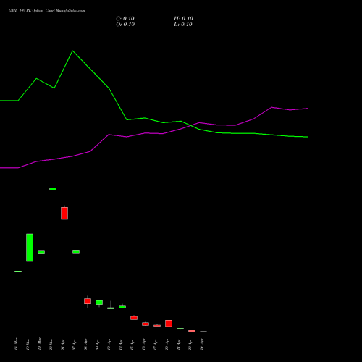Click the low value L: 0.10
This screenshot has width=362, height=362.
pos(183,25)
